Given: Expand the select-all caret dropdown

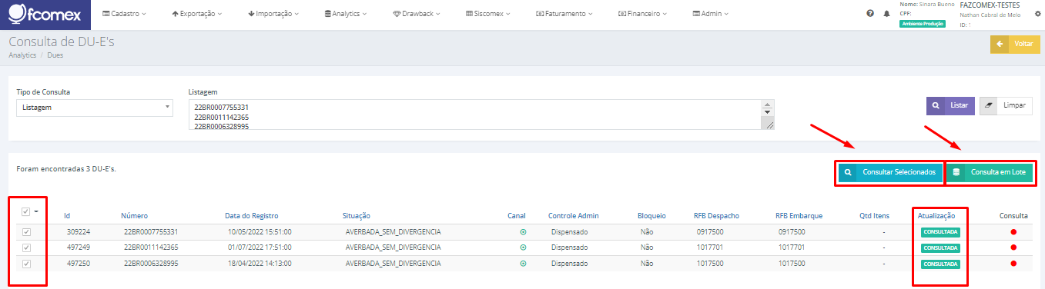Looking at the screenshot, I should point(36,211).
